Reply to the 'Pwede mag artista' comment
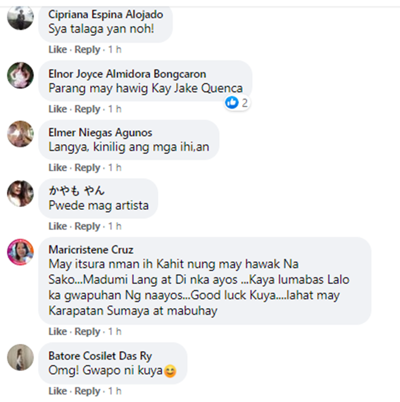The width and height of the screenshot is (400, 402). (87, 226)
